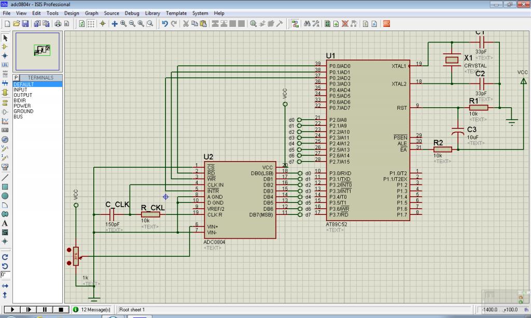Click the Pan/center view icon
Screen dimensions: 531x318
115,24
